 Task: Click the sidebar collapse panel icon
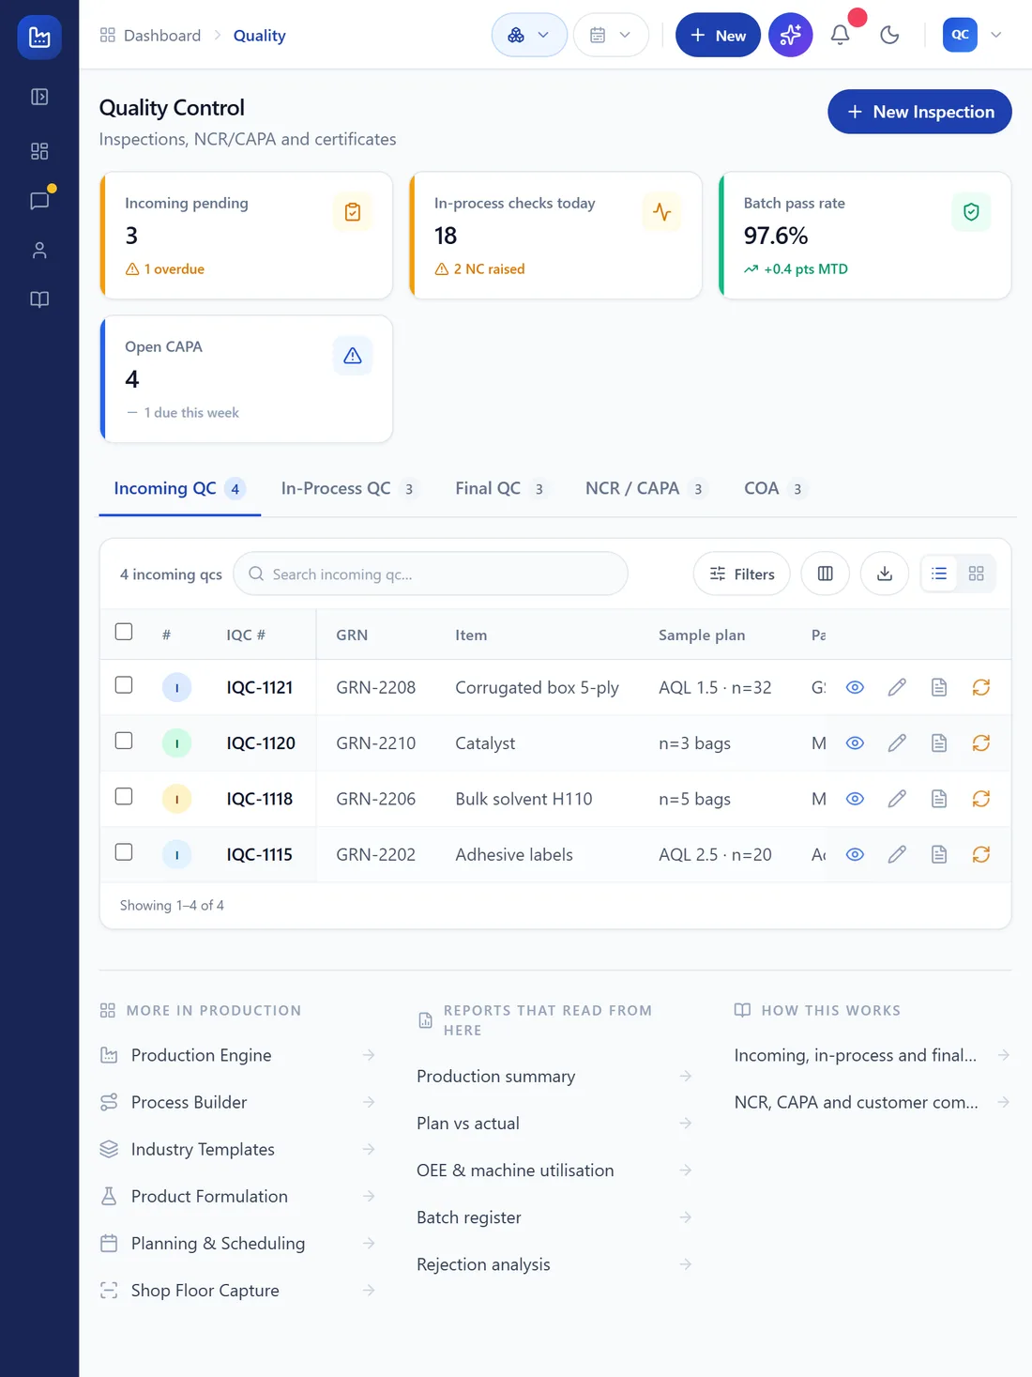pyautogui.click(x=39, y=97)
